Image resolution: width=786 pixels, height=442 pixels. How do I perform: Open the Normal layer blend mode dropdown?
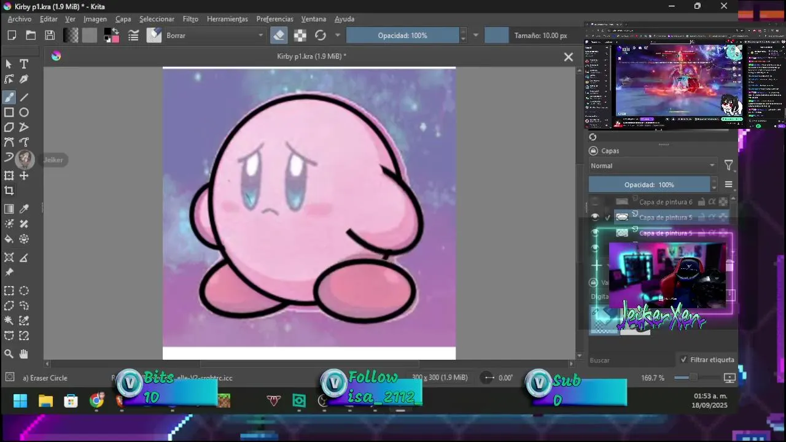[653, 166]
